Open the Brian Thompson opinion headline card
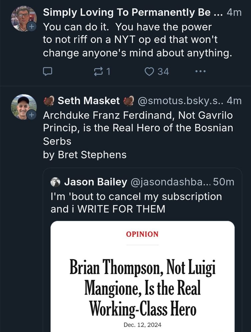The width and height of the screenshot is (251, 332). coord(142,289)
